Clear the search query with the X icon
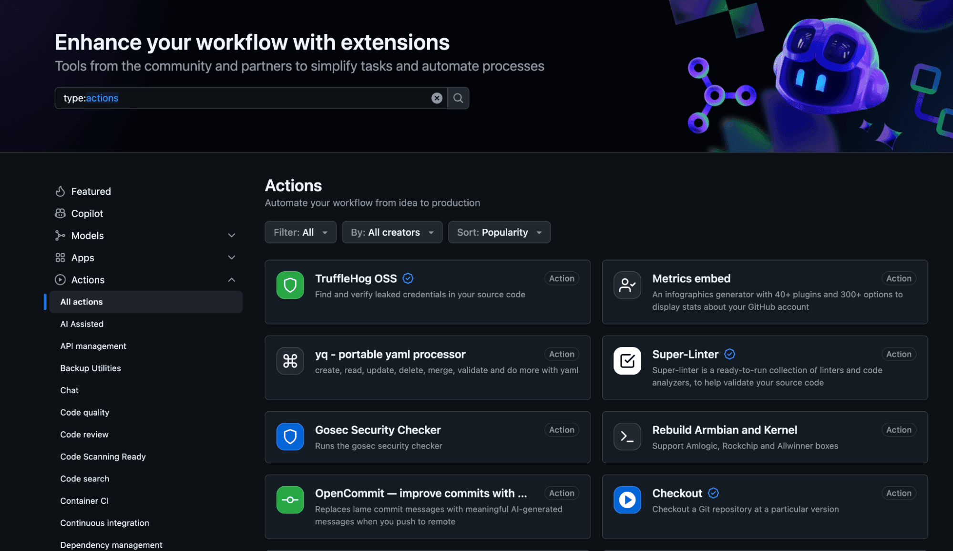 click(x=437, y=98)
